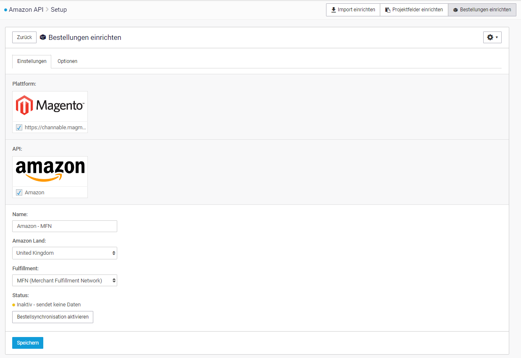Focus the Name input field

coord(65,226)
